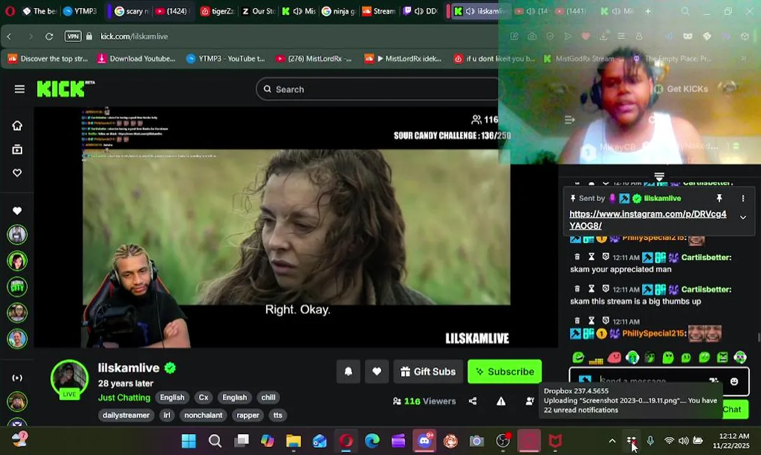The height and width of the screenshot is (455, 761).
Task: Share the stream via share icon
Action: pyautogui.click(x=473, y=401)
